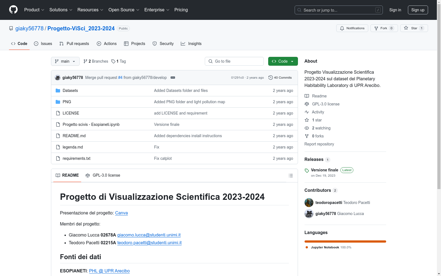Open the Readme link in About

click(316, 96)
